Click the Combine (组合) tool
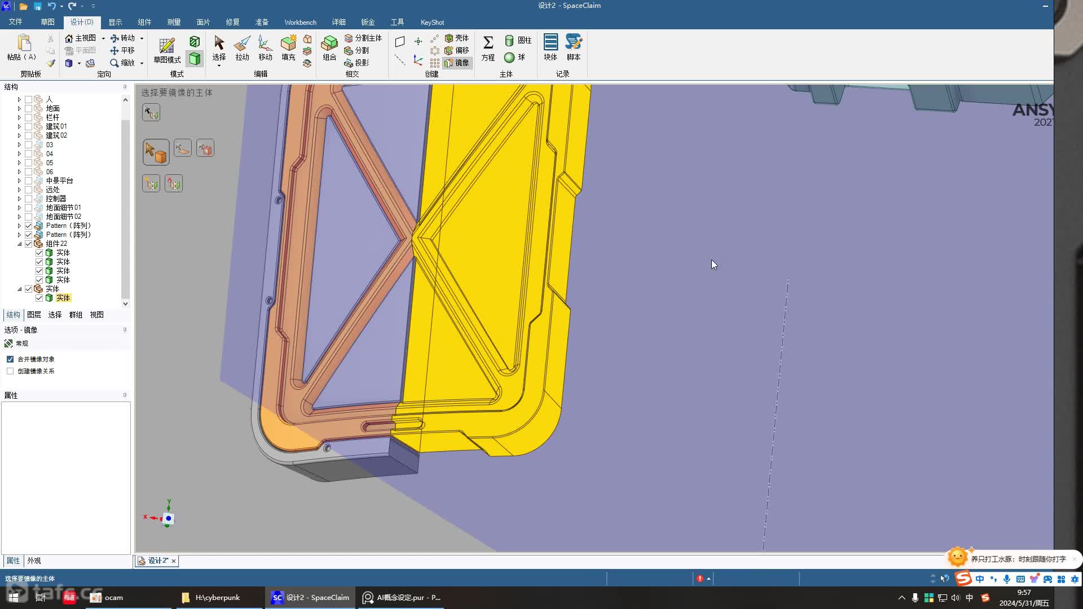This screenshot has width=1083, height=609. click(x=329, y=48)
